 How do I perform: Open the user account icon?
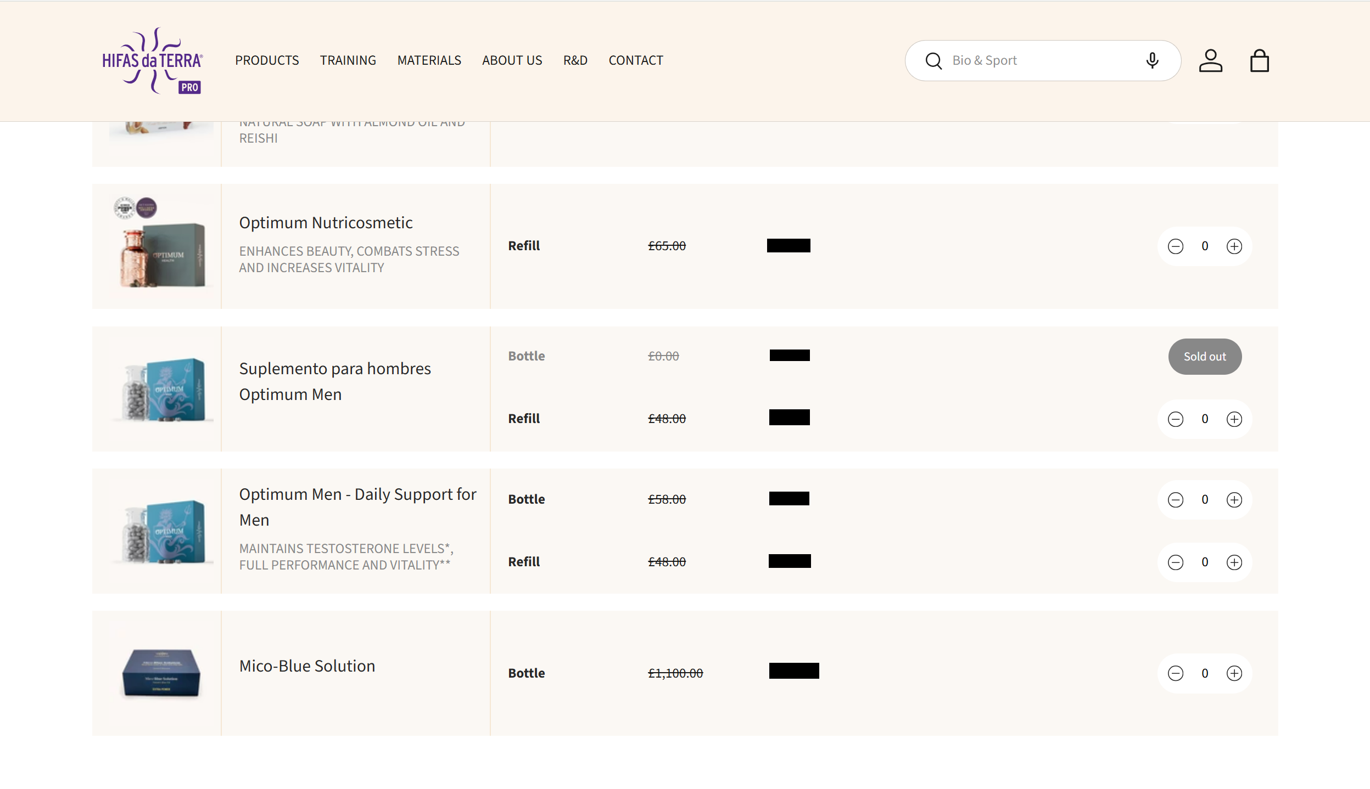1210,60
